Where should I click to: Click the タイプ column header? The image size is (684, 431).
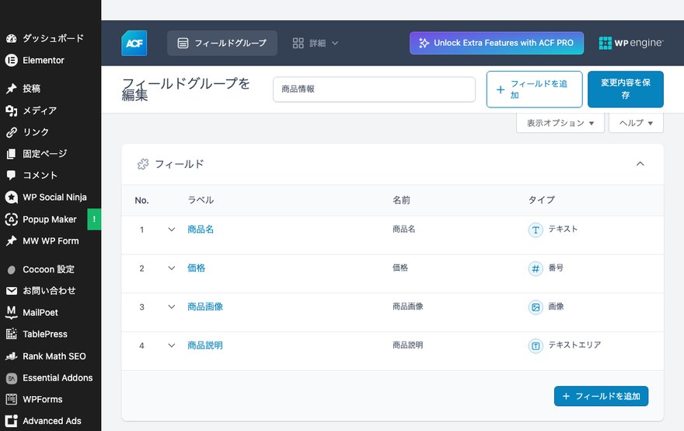(541, 200)
